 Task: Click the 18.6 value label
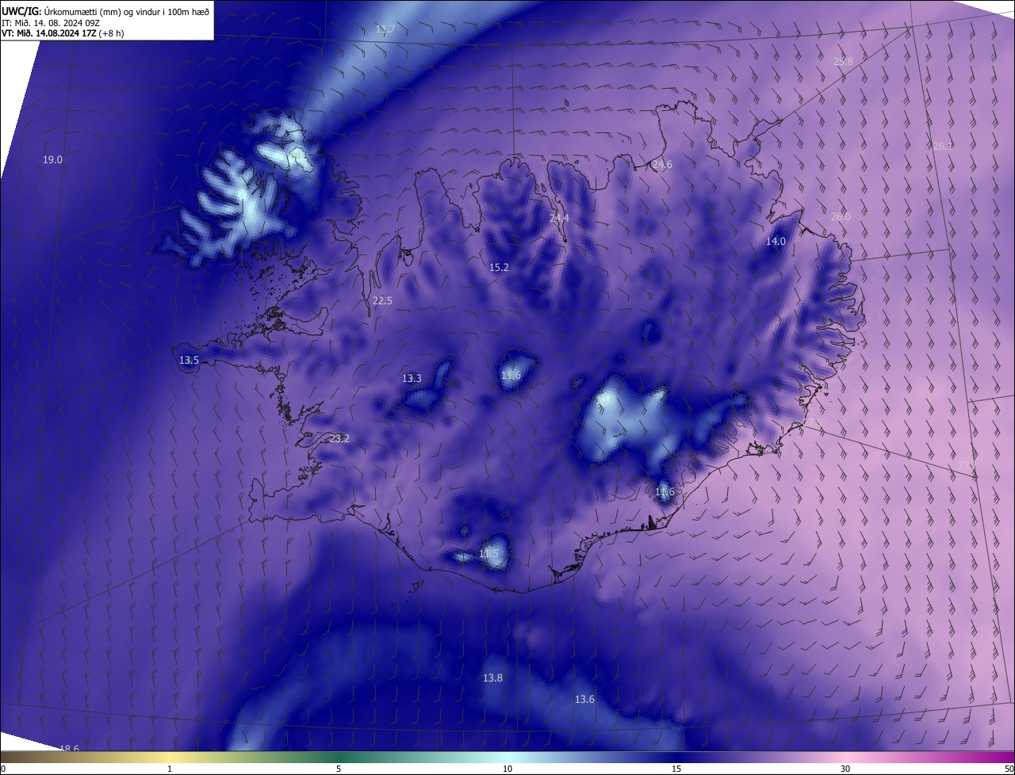pyautogui.click(x=69, y=749)
